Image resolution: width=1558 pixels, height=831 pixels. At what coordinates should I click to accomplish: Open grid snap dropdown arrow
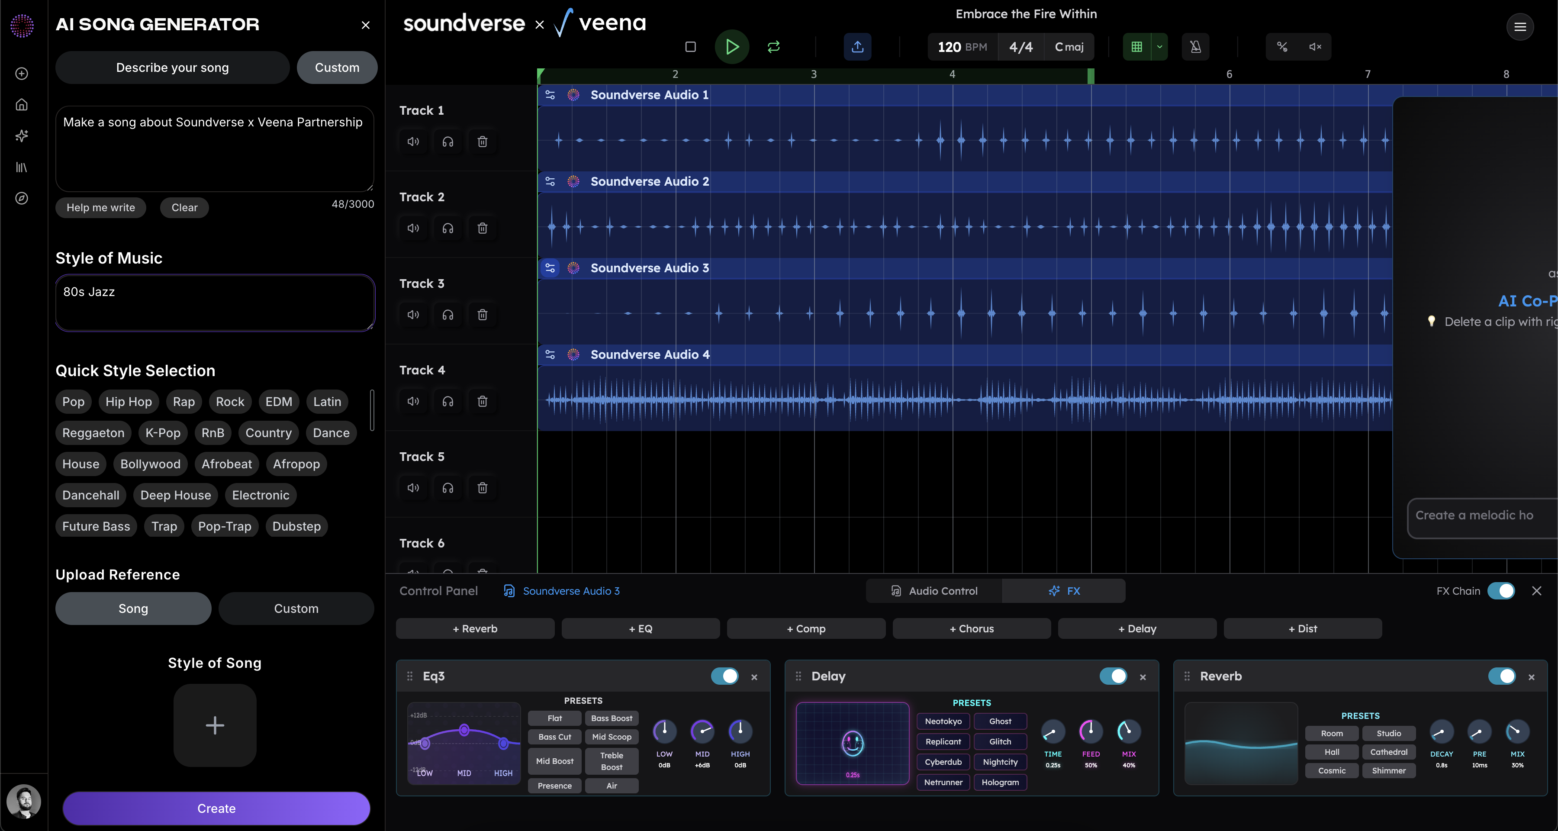coord(1159,47)
